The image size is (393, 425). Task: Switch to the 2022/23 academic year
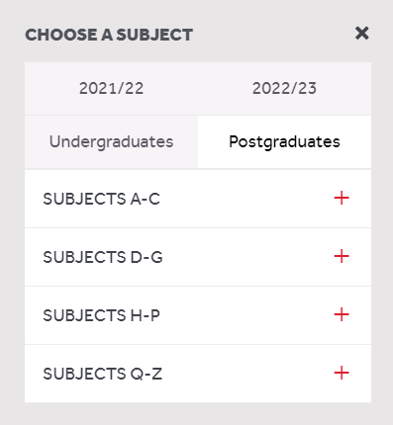click(x=284, y=88)
